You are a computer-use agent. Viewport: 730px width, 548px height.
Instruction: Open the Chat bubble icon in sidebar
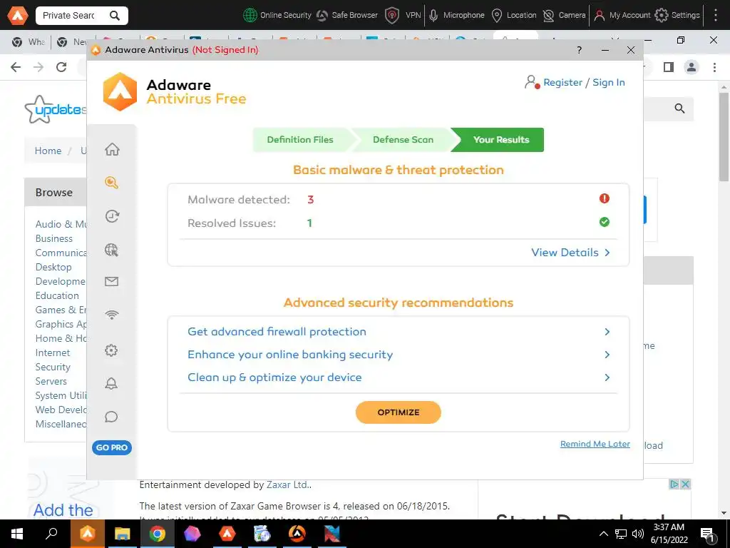[111, 417]
